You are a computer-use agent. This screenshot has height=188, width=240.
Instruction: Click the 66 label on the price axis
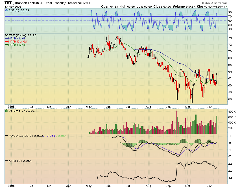click(x=230, y=65)
